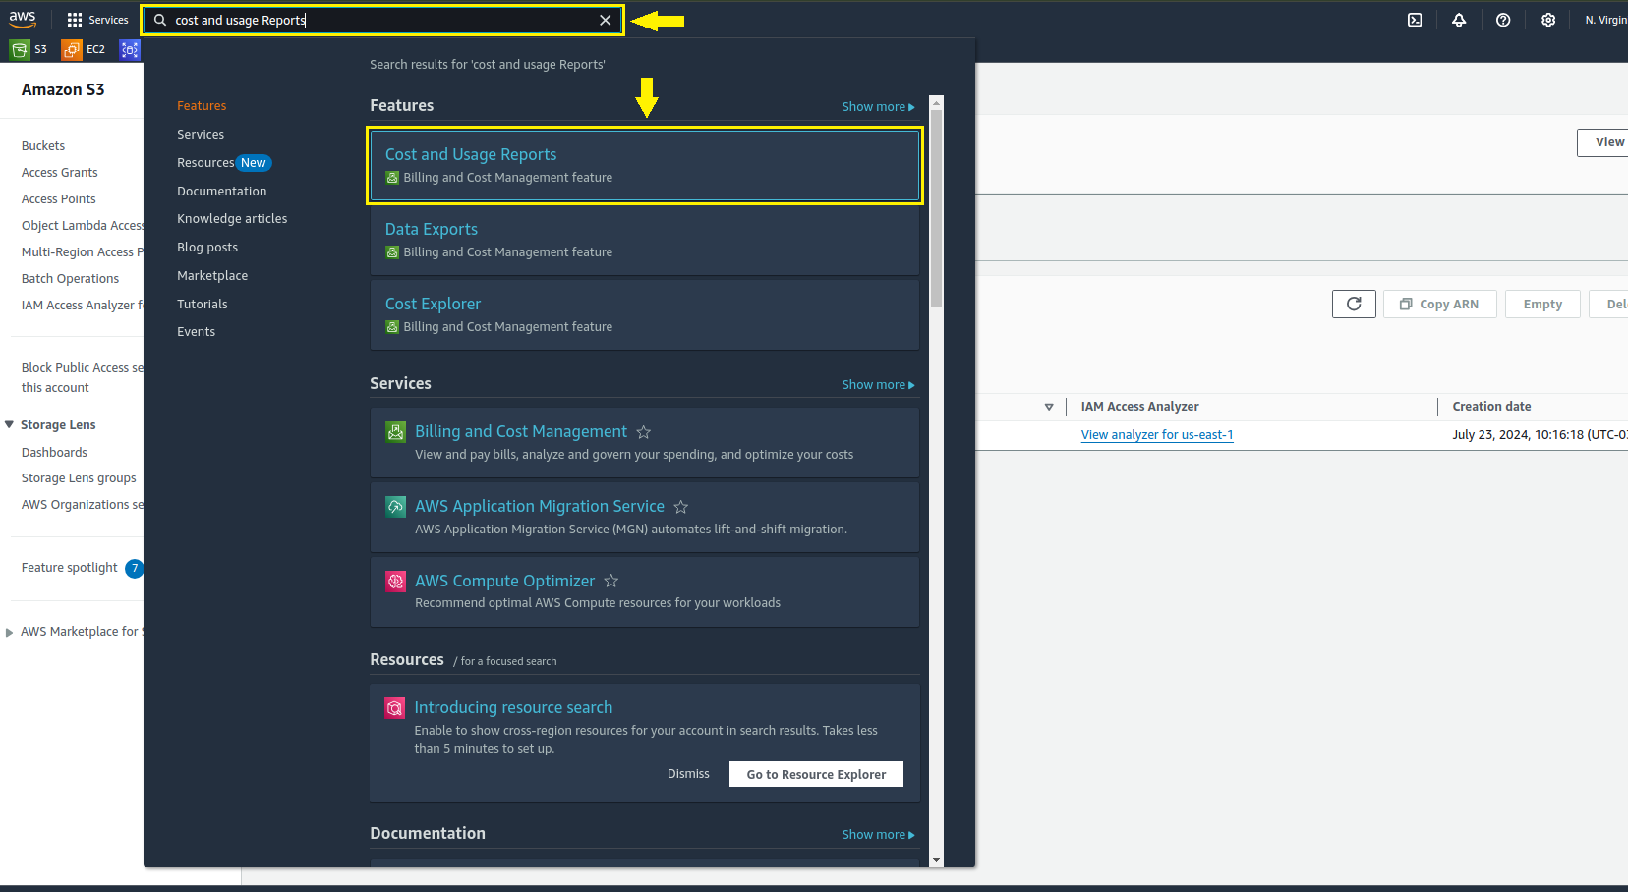The height and width of the screenshot is (892, 1628).
Task: Select the Documentation filter category
Action: tap(221, 192)
